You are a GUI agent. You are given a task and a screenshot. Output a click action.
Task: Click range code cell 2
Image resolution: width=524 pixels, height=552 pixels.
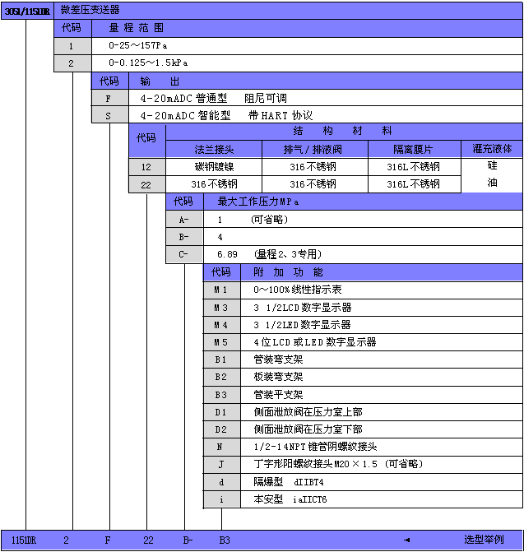coord(72,63)
